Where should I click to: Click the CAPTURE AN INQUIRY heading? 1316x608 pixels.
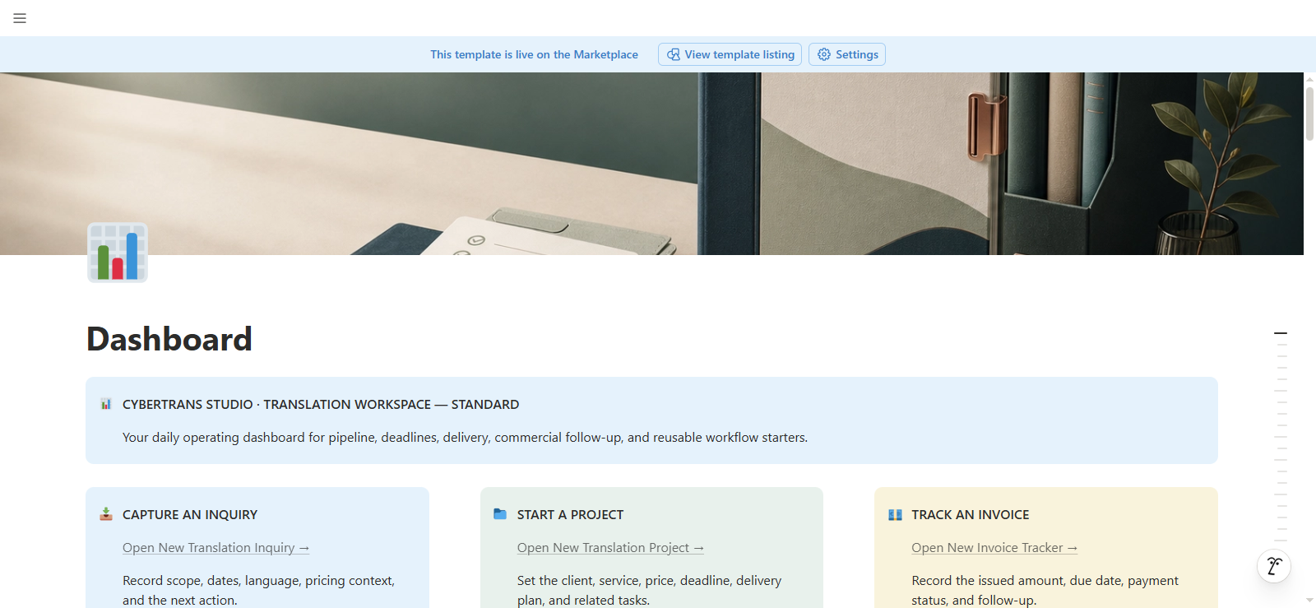(x=190, y=515)
